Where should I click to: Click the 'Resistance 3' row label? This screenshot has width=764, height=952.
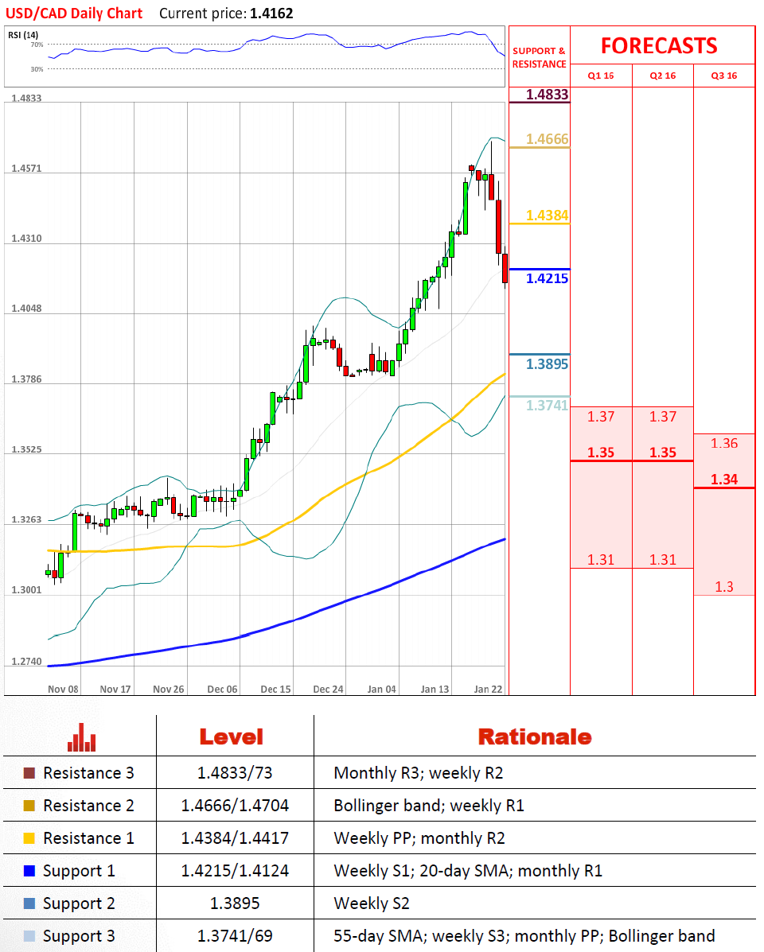pos(88,773)
